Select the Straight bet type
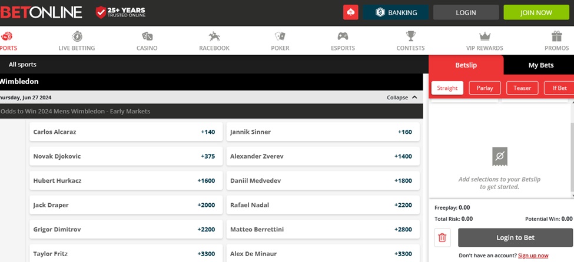 click(x=447, y=88)
